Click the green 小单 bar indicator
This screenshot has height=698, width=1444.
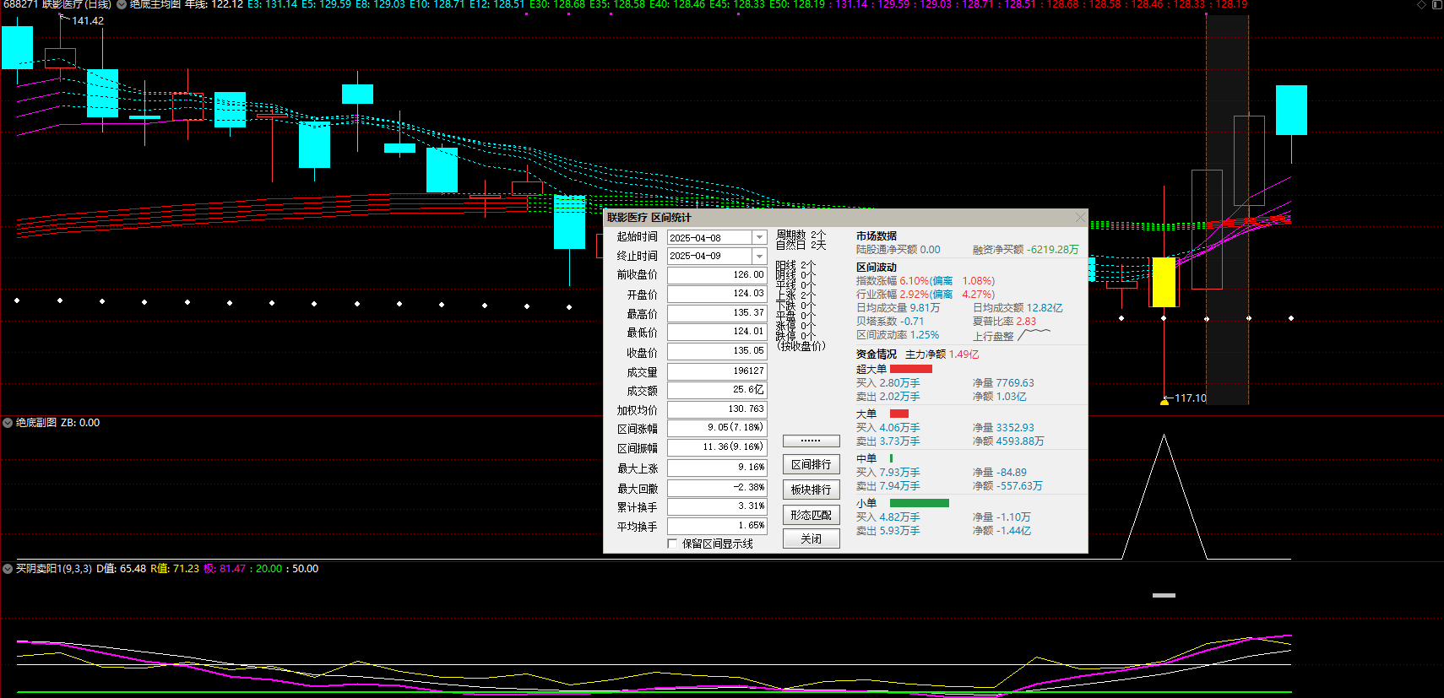coord(919,503)
